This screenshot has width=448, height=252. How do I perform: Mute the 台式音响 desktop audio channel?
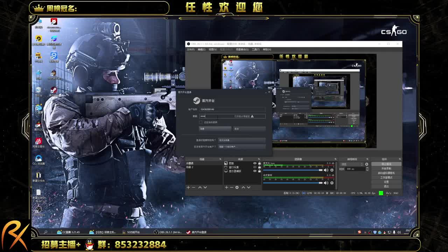coord(326,183)
